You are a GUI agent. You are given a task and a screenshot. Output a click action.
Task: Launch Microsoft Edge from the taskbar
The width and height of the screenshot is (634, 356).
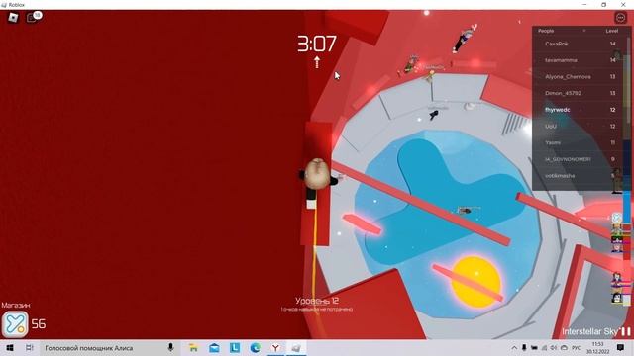click(x=256, y=347)
